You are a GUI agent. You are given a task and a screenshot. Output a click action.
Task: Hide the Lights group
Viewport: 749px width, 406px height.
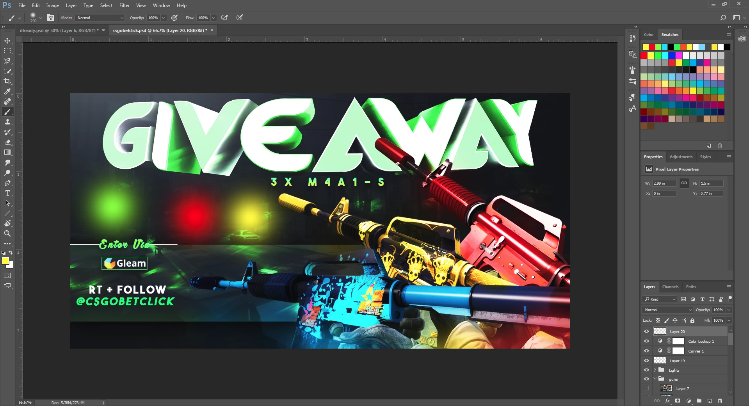pos(646,370)
